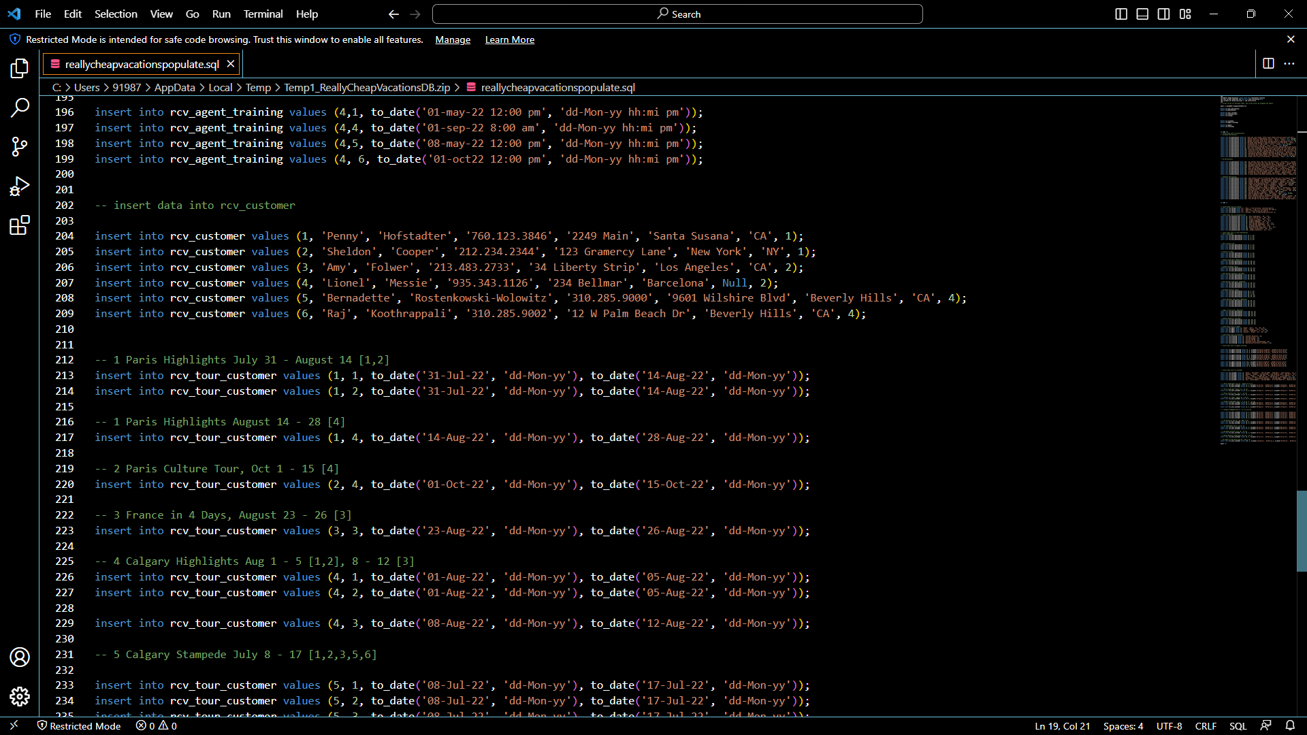Select the reallycheapvacationspopulate.sql tab
Image resolution: width=1307 pixels, height=735 pixels.
point(142,64)
